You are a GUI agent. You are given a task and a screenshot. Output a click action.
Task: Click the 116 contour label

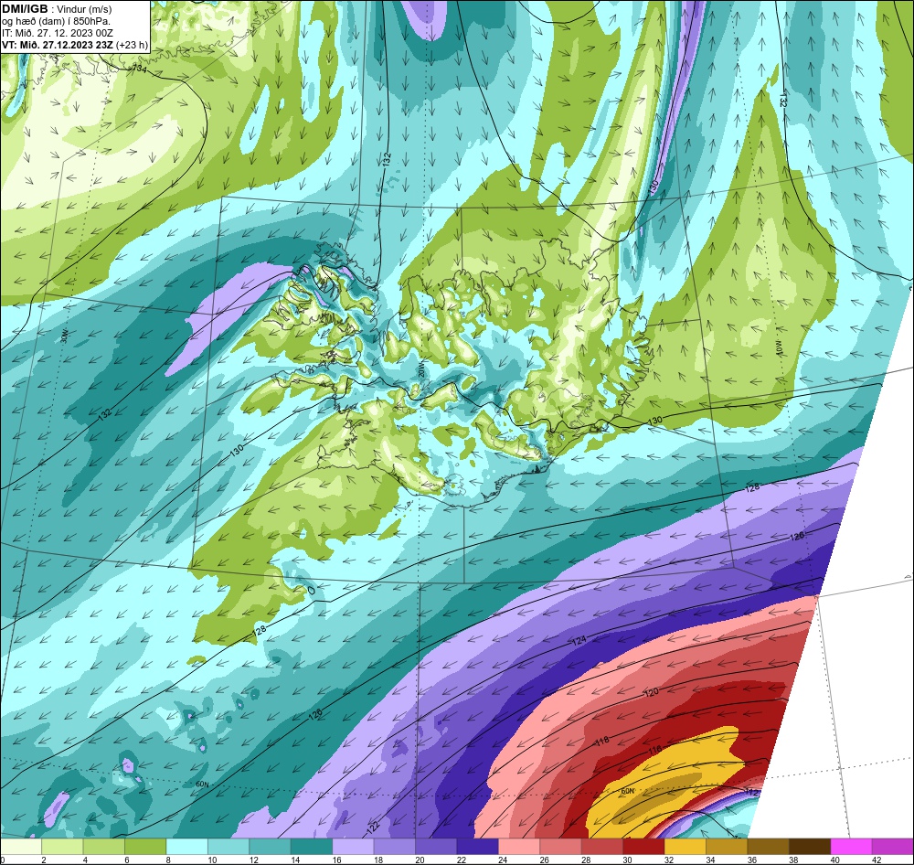pos(655,750)
